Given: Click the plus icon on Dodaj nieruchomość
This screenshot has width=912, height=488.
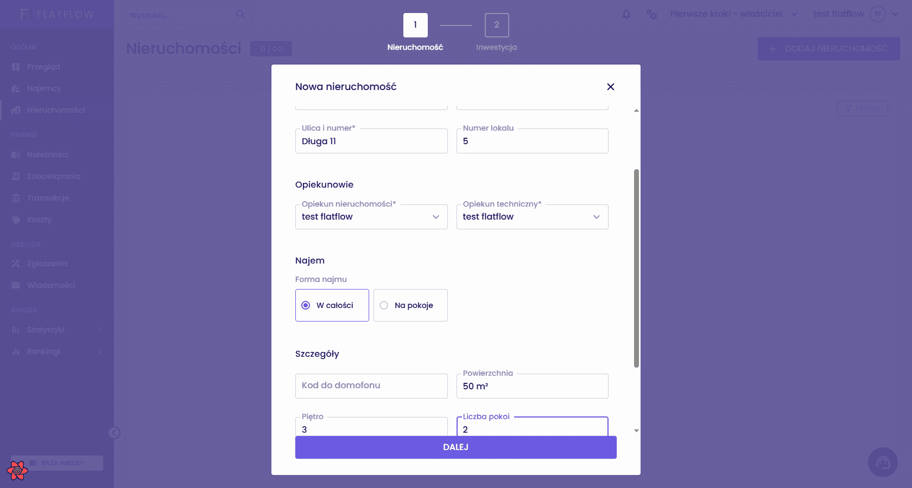Looking at the screenshot, I should pyautogui.click(x=772, y=49).
